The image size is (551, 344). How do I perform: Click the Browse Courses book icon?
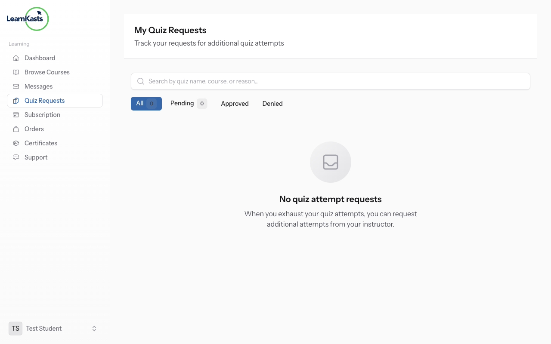tap(15, 72)
